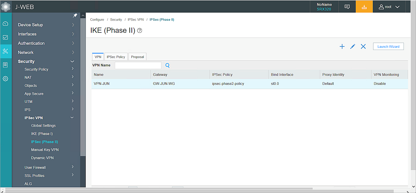Click the add VPN plus icon

point(342,47)
